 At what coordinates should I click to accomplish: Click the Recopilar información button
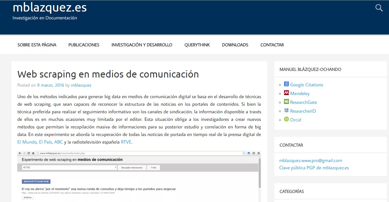click(x=132, y=167)
